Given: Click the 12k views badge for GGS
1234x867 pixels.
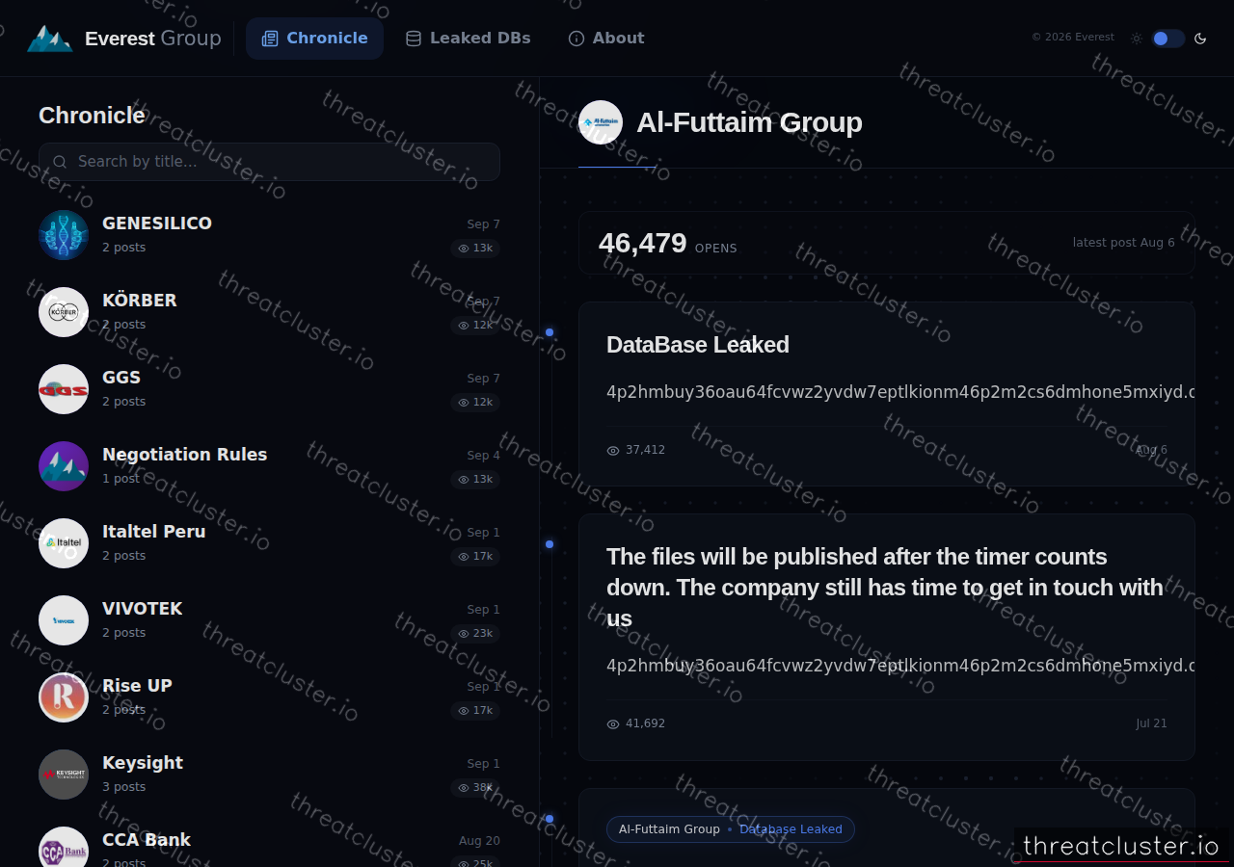Looking at the screenshot, I should tap(475, 403).
